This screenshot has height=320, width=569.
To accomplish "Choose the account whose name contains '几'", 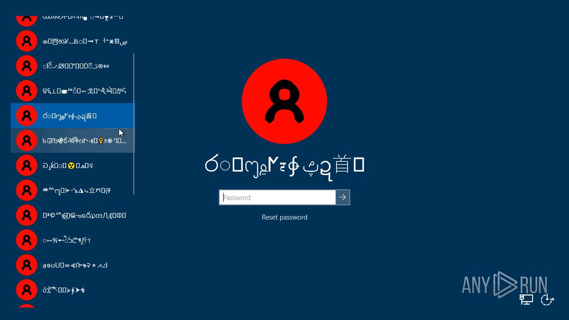I will (72, 215).
